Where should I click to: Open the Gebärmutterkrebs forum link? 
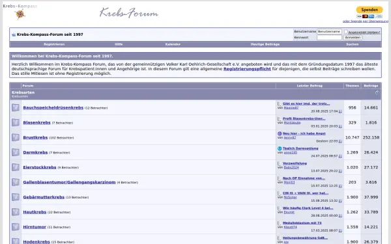click(44, 197)
